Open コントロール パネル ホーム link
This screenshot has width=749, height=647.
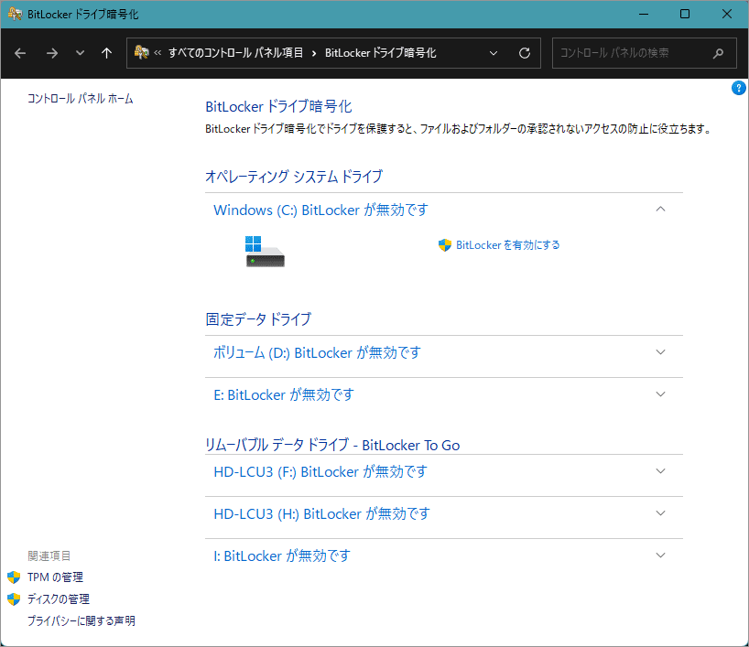pyautogui.click(x=81, y=99)
